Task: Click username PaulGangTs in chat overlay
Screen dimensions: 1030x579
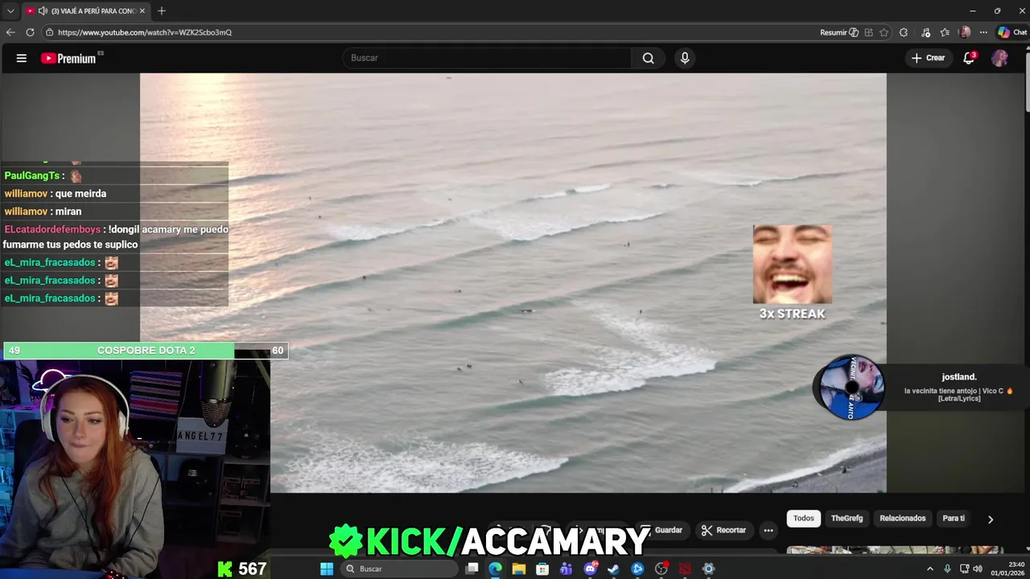Action: [x=32, y=175]
